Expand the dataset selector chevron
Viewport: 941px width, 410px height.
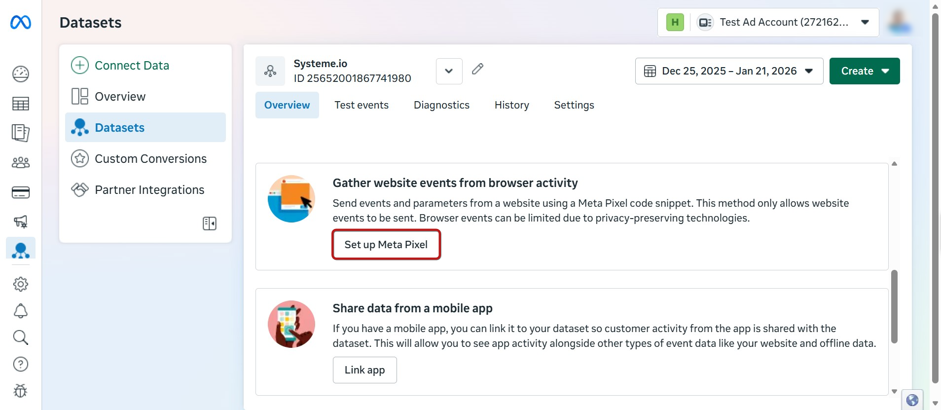coord(449,71)
